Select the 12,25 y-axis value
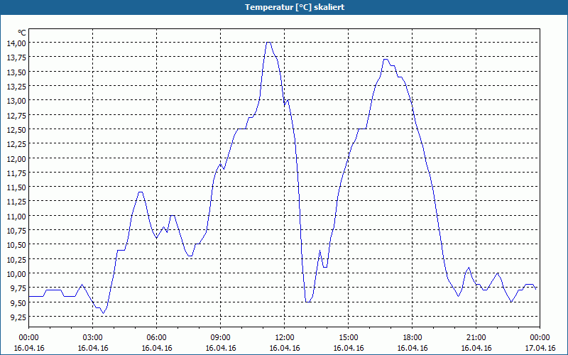This screenshot has height=355, width=568. (x=16, y=144)
